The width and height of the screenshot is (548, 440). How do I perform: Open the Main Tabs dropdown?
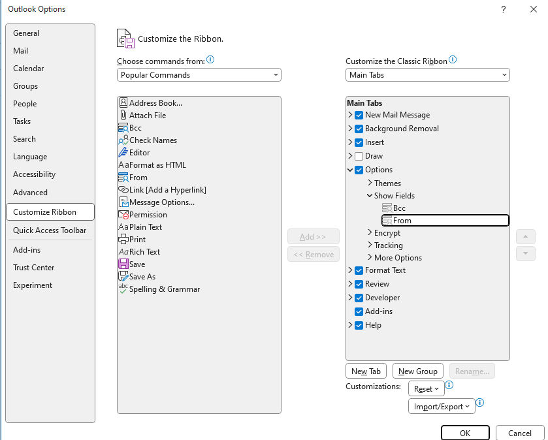(x=427, y=74)
